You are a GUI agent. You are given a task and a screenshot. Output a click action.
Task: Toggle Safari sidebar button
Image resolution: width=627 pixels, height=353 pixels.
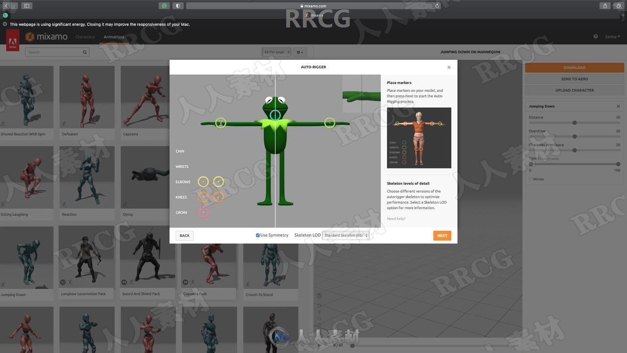coord(26,6)
